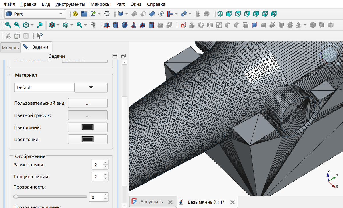Click the What's This help cursor icon
The image size is (343, 208).
(39, 36)
